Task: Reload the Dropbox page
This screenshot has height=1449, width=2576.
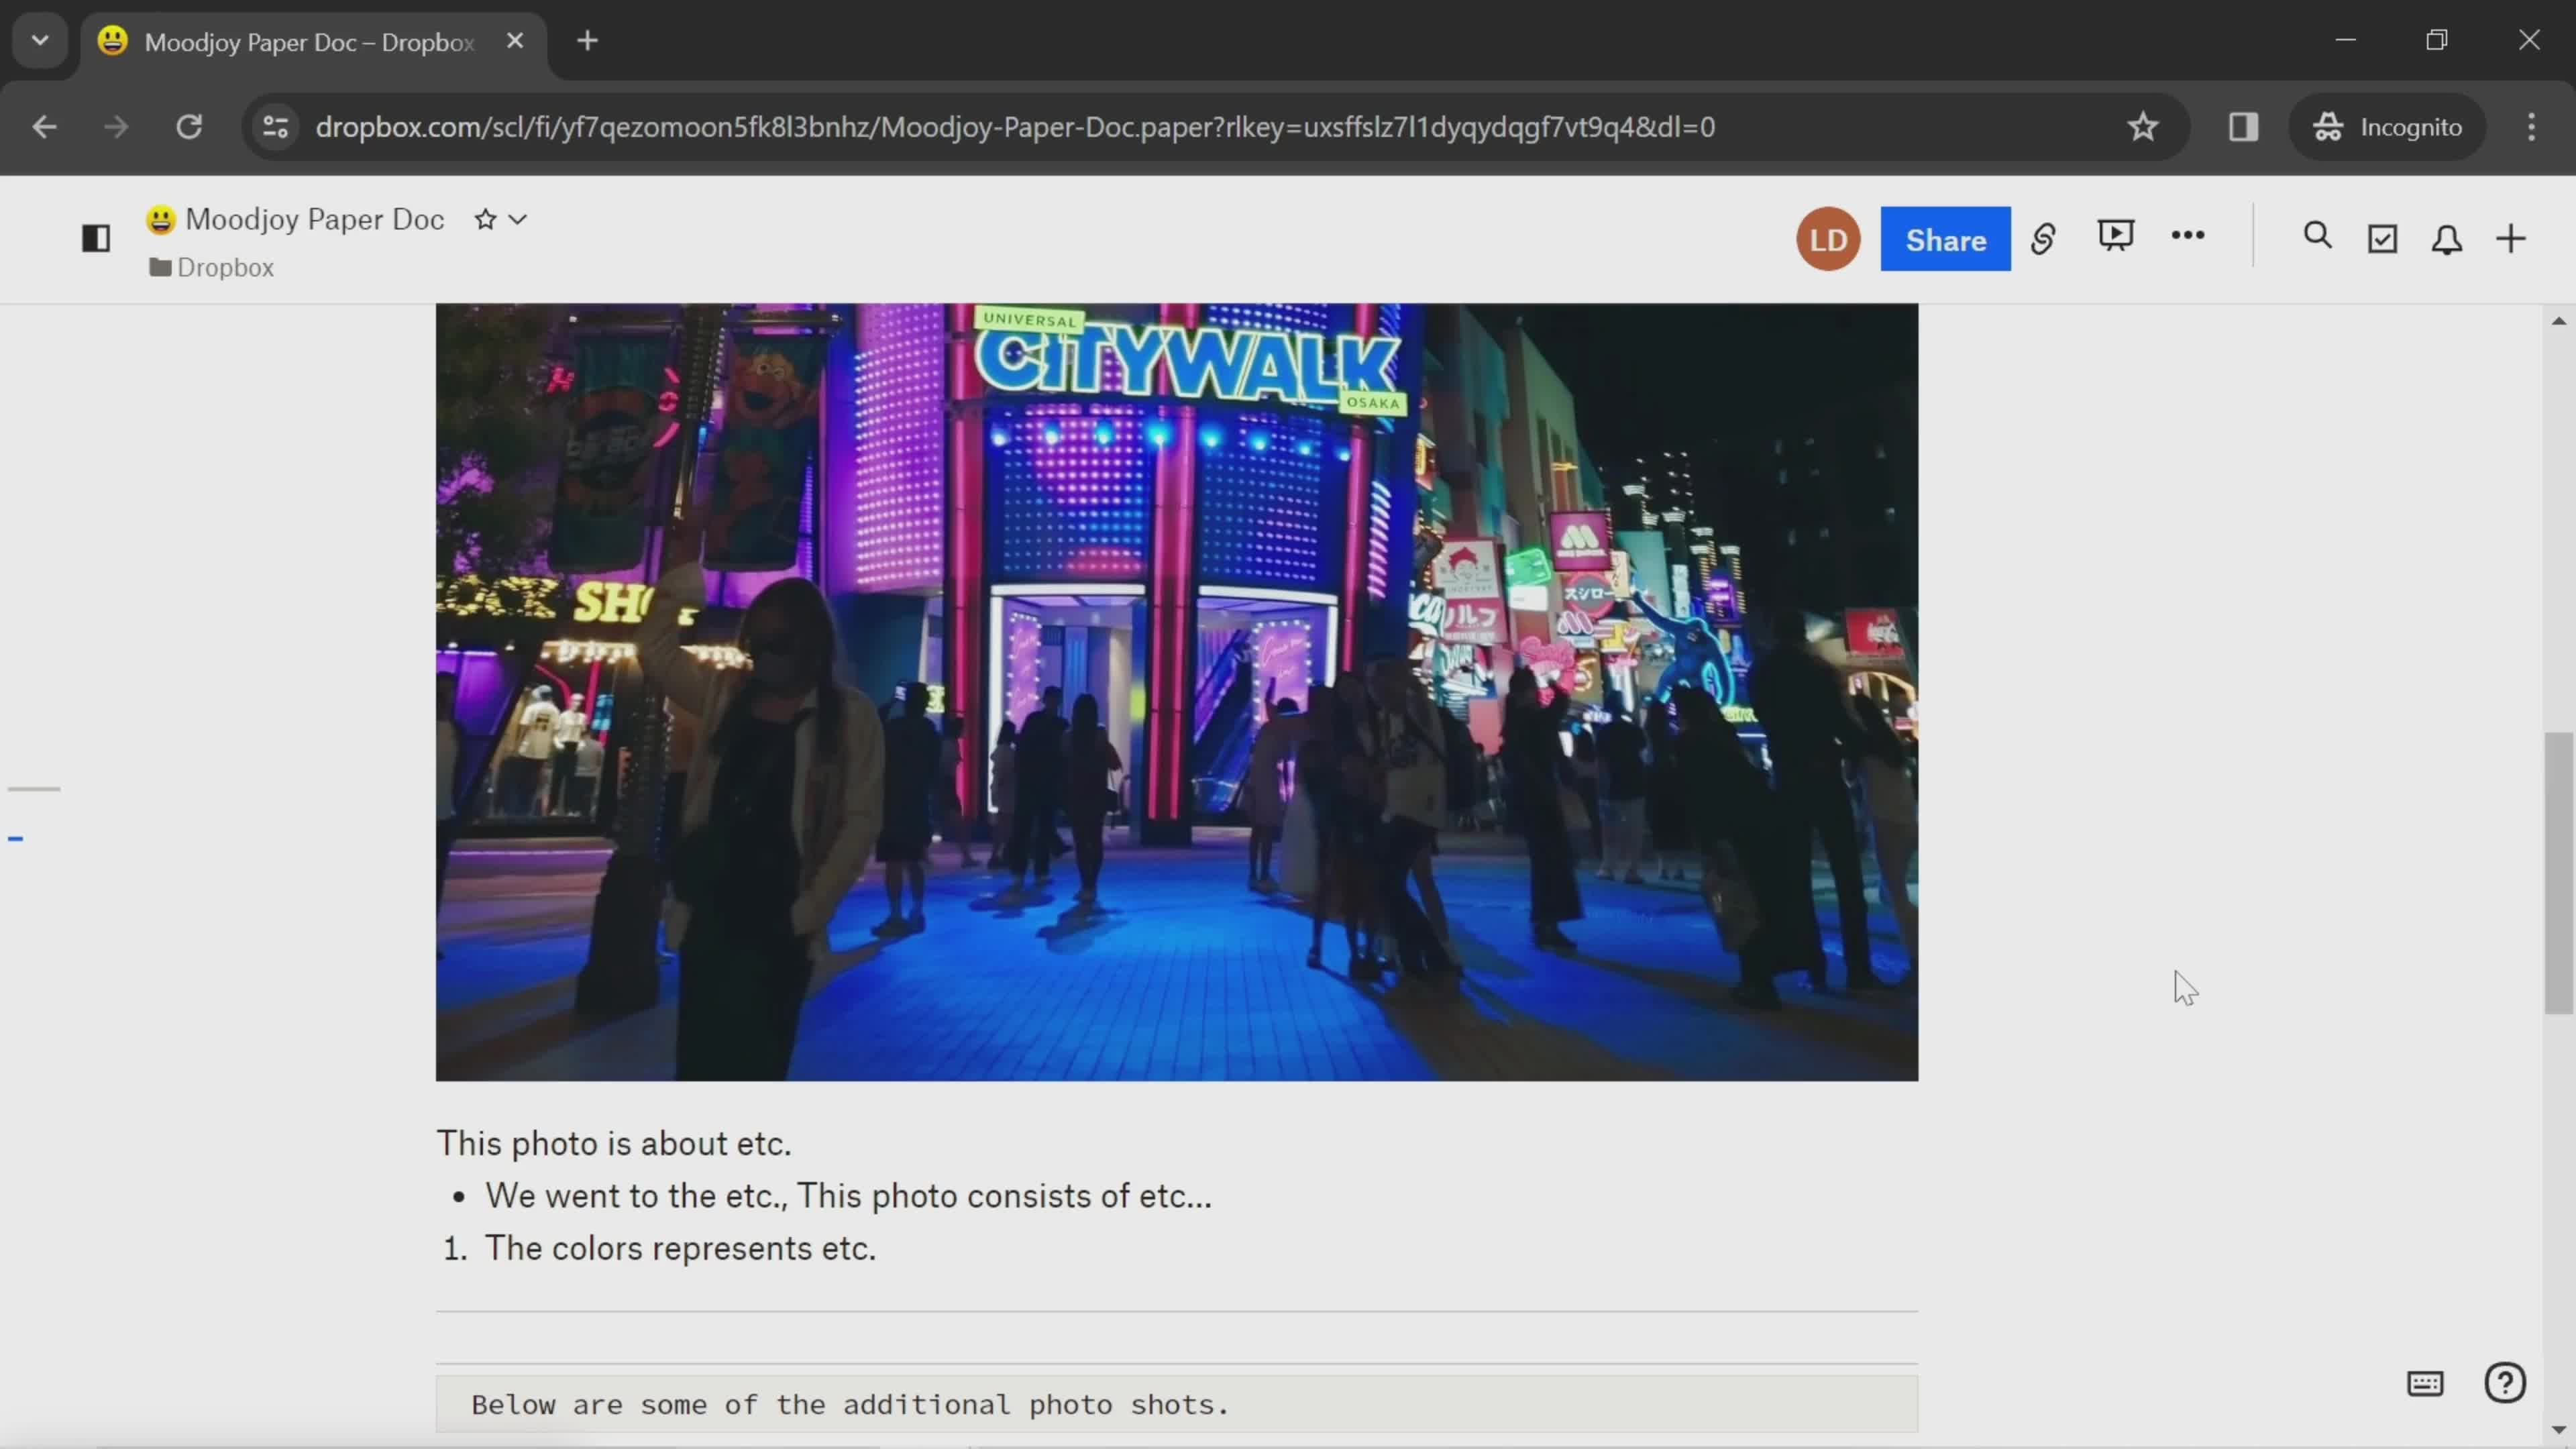Action: (189, 127)
